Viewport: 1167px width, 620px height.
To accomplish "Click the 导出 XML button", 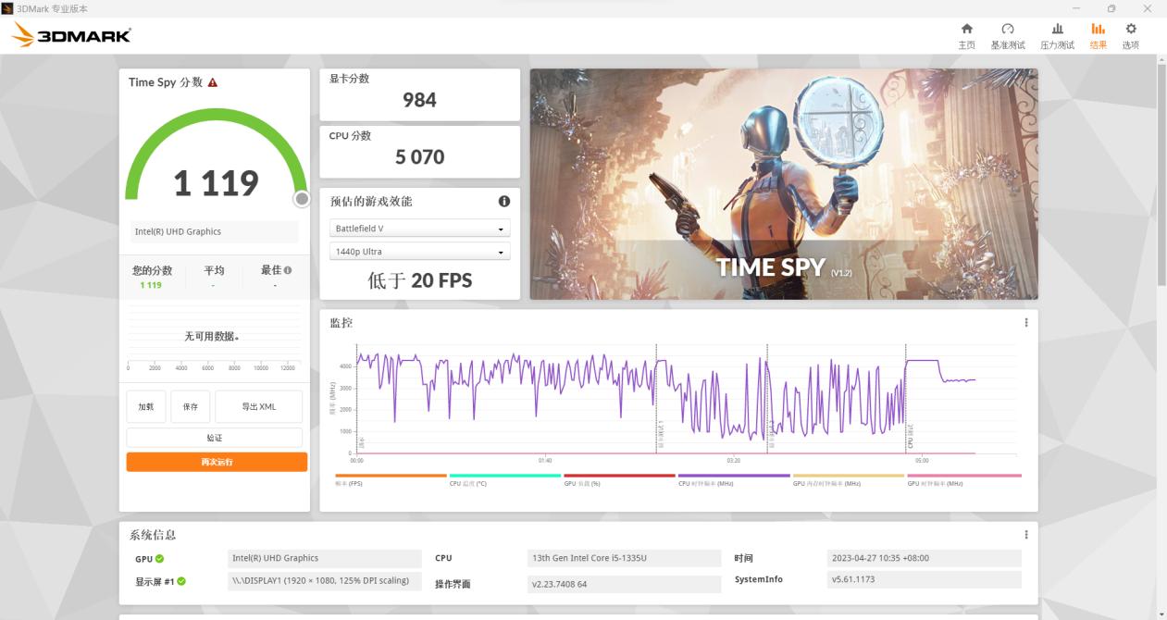I will (x=258, y=406).
